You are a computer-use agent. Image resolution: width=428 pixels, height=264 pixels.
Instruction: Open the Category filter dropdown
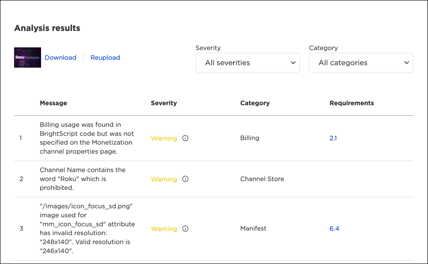coord(361,63)
